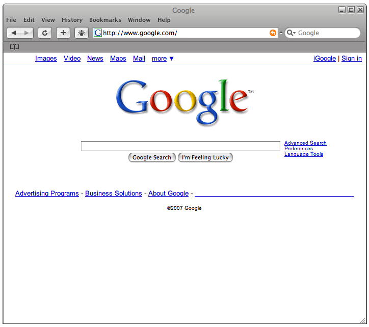This screenshot has height=327, width=369.
Task: Click the bug report icon button
Action: pyautogui.click(x=81, y=33)
